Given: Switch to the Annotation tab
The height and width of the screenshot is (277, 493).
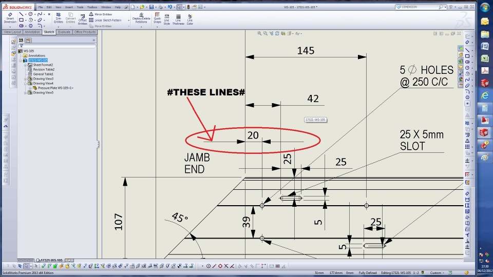Looking at the screenshot, I should tap(32, 32).
